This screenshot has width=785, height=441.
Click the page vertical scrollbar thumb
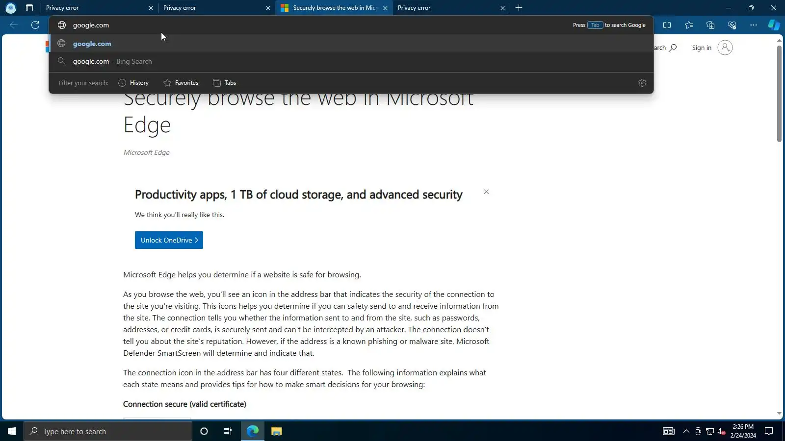click(x=779, y=94)
